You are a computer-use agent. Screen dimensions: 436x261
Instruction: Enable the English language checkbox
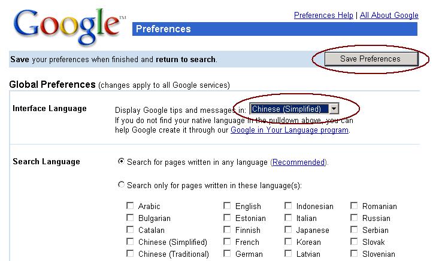click(227, 205)
